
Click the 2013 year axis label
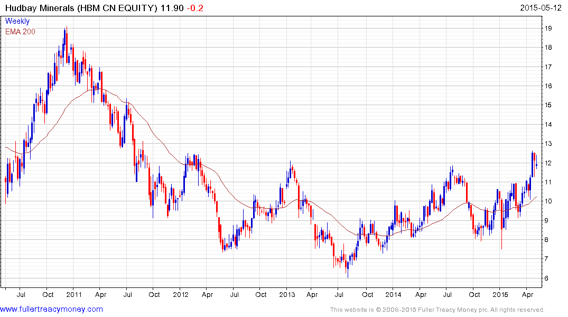[287, 294]
